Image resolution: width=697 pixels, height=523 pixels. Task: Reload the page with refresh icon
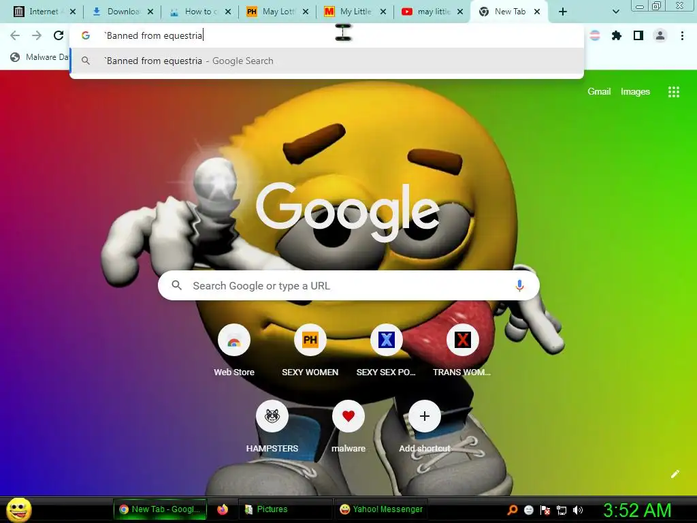(59, 35)
